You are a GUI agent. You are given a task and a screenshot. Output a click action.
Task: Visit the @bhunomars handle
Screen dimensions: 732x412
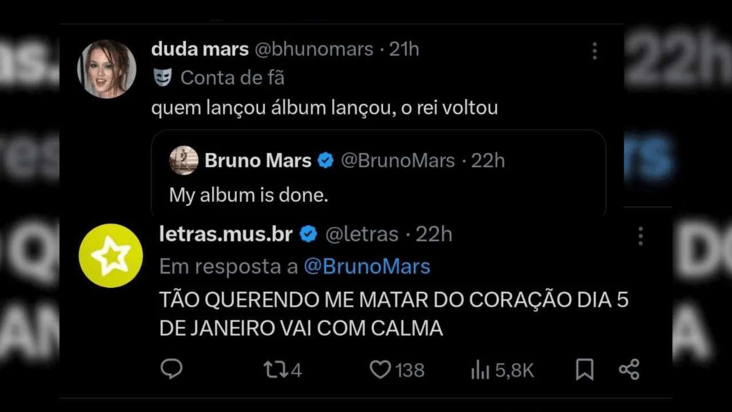[313, 50]
